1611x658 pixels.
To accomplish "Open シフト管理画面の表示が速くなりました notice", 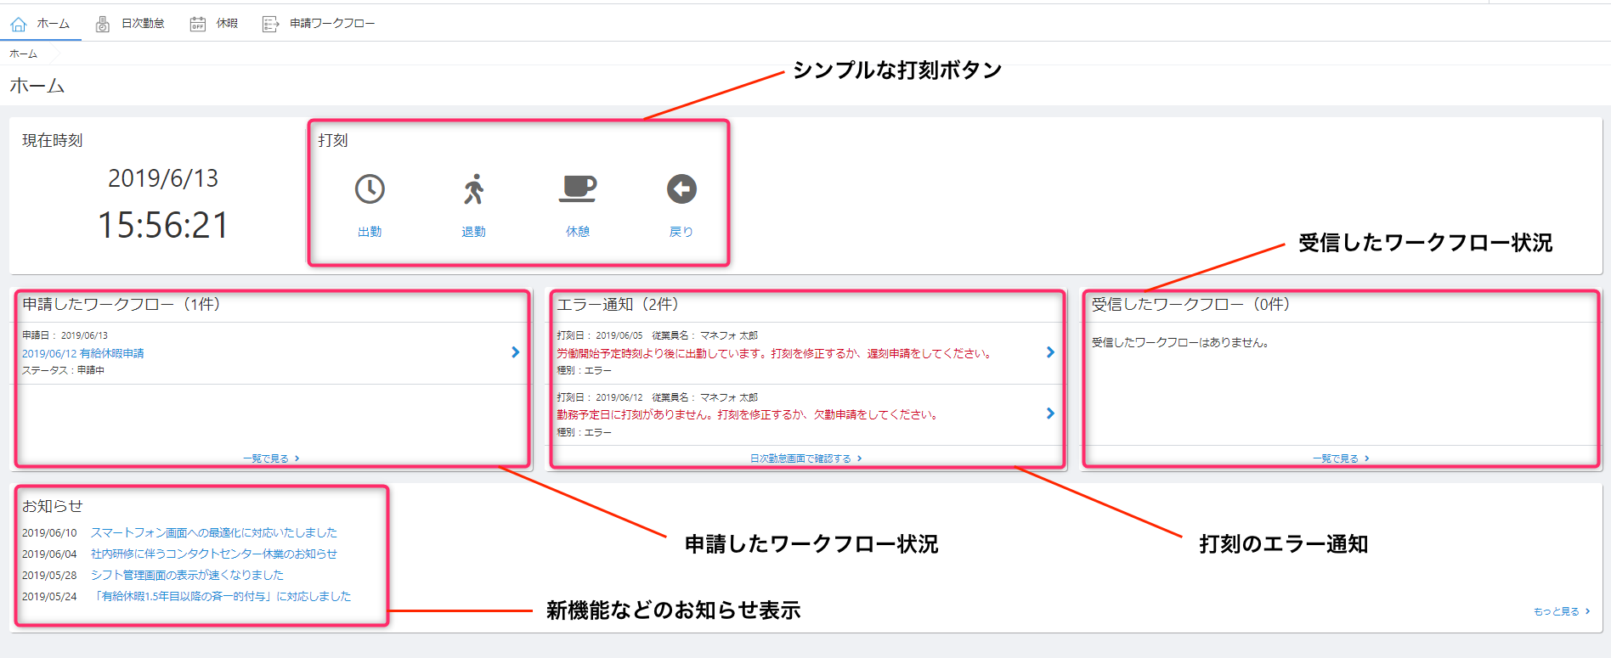I will pos(187,575).
